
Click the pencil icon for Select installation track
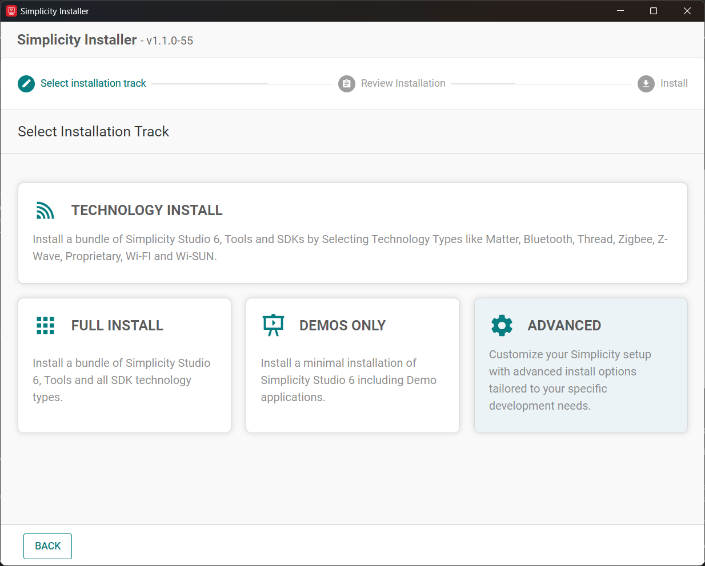click(26, 83)
